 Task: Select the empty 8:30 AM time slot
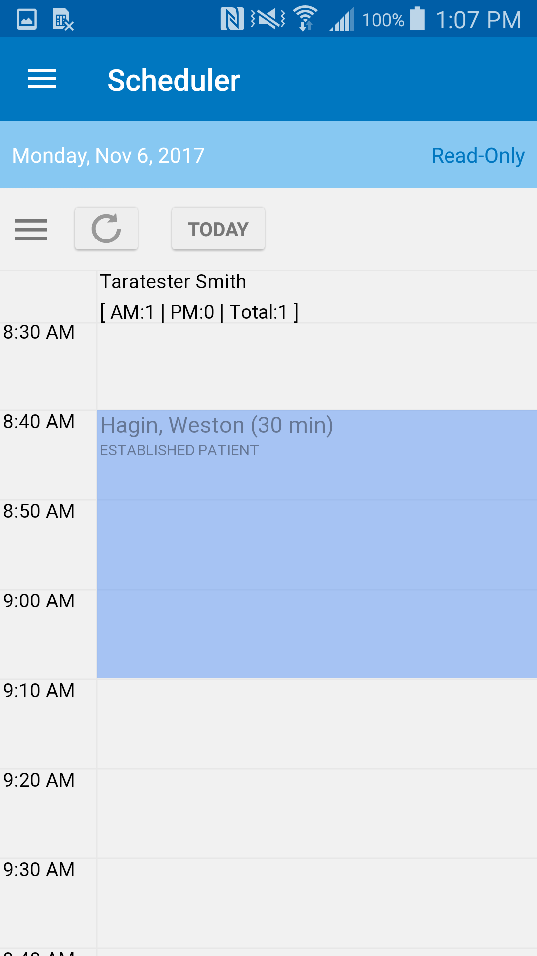[317, 366]
